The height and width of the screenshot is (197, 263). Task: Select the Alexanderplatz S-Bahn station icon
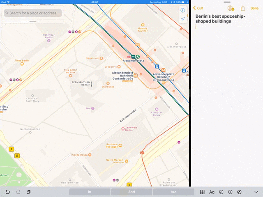pyautogui.click(x=138, y=57)
